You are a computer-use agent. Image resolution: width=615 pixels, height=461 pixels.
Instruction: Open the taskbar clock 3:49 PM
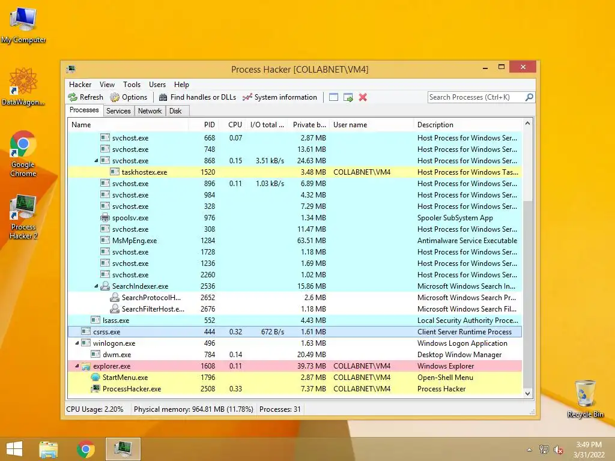(589, 450)
